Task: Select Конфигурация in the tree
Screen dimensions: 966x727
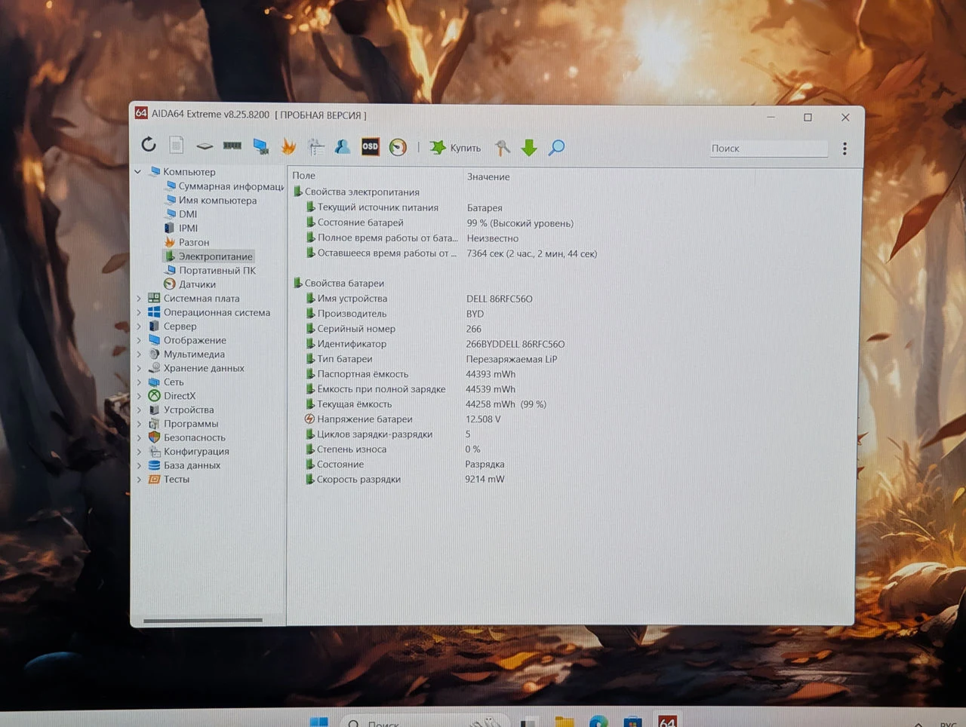Action: pos(189,452)
